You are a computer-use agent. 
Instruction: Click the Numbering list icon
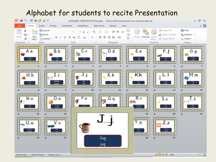point(107,32)
